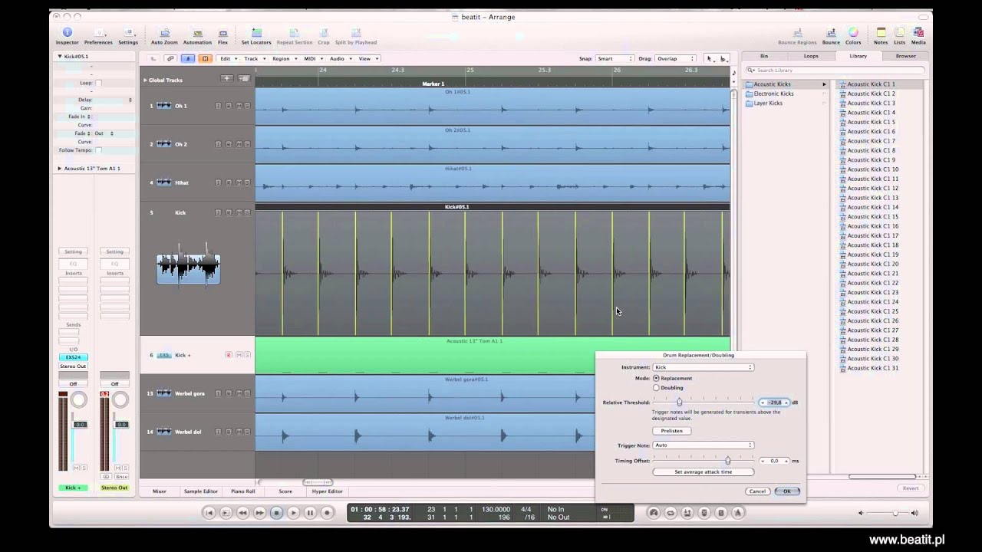The image size is (982, 552).
Task: Confirm the dialog with OK
Action: click(786, 491)
